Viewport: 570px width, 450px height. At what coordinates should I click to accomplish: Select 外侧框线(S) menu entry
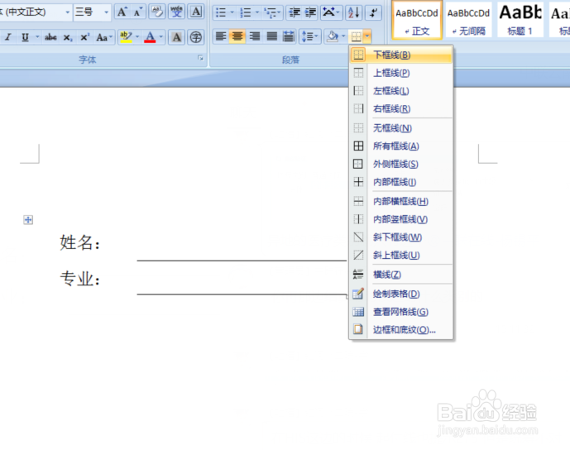tap(401, 164)
